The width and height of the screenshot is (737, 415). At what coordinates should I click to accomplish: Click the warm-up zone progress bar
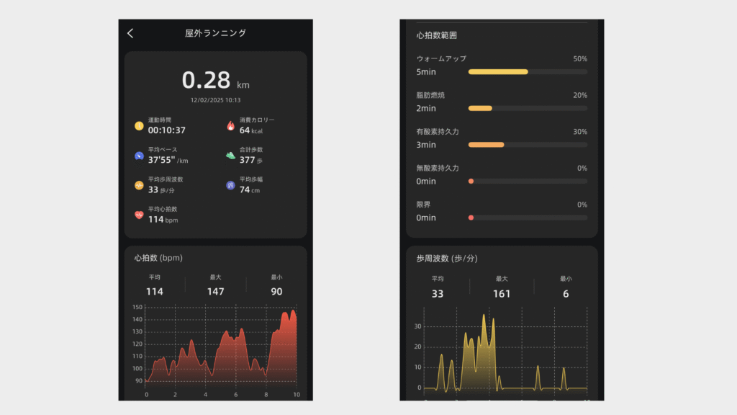528,72
